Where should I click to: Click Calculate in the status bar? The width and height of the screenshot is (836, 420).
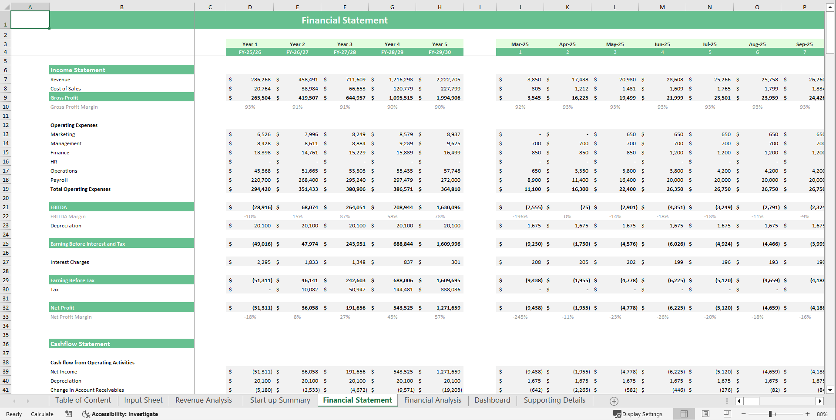point(42,414)
